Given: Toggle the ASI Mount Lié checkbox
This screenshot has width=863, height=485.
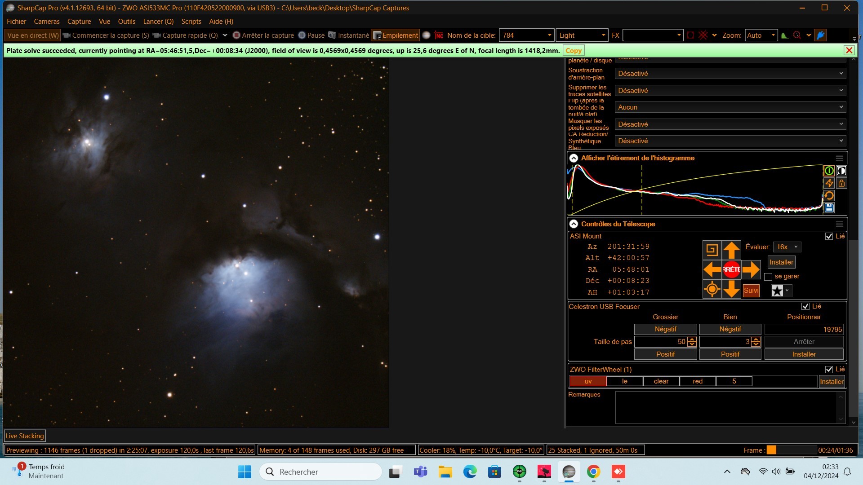Looking at the screenshot, I should [829, 236].
